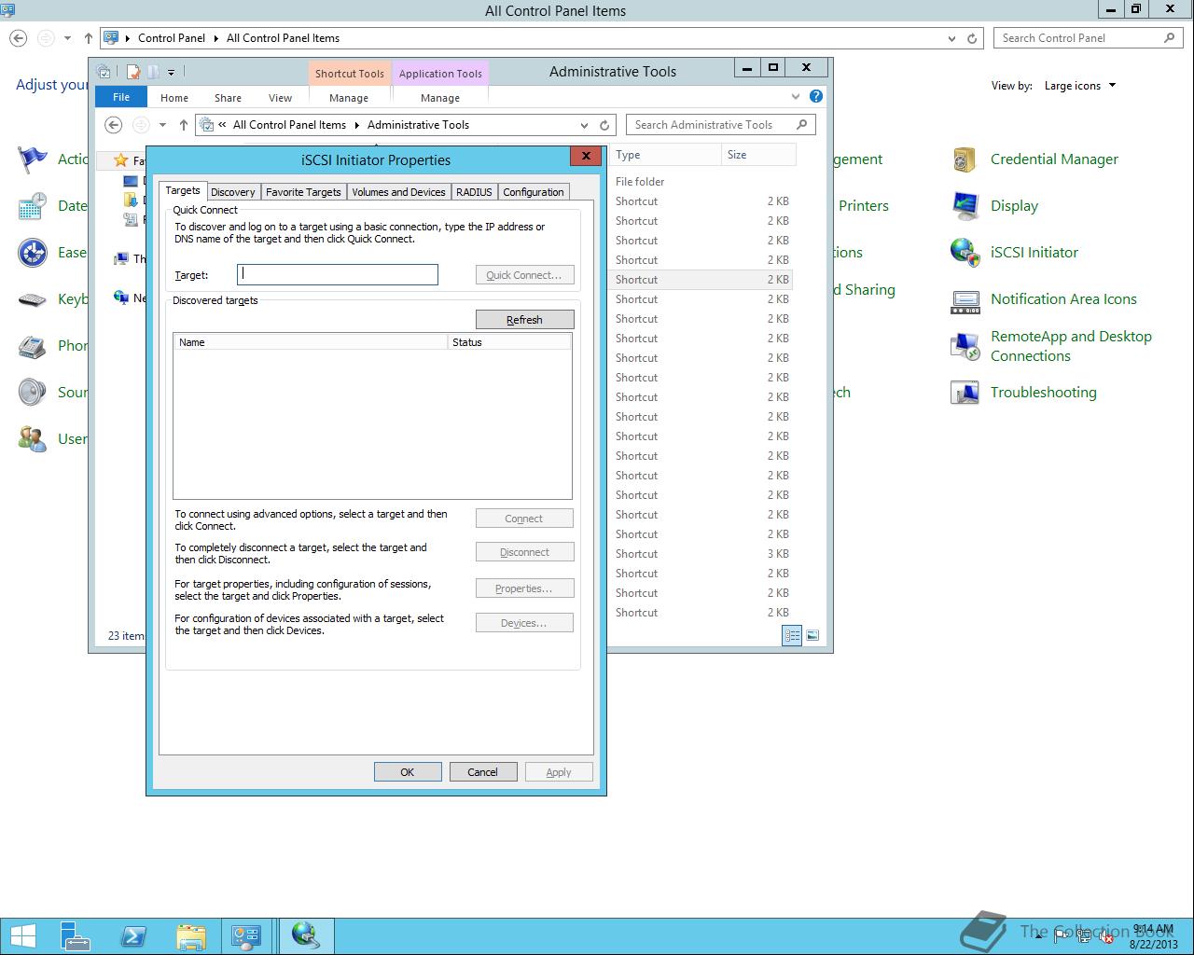Open the Troubleshooting icon
1194x955 pixels.
tap(965, 393)
